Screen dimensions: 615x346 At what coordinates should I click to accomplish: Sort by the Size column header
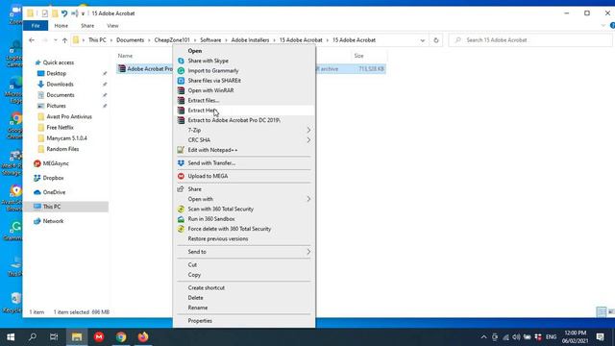(x=358, y=56)
